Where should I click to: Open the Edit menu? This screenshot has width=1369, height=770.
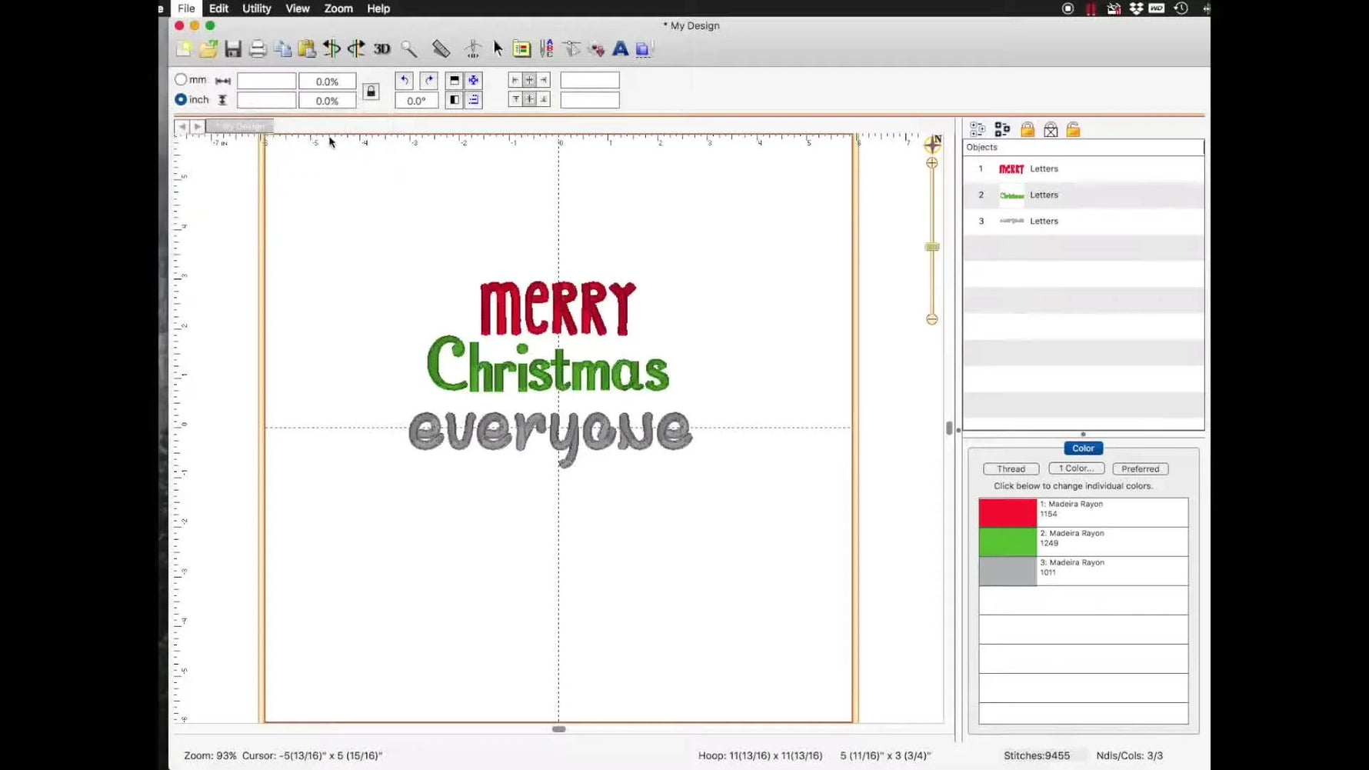tap(218, 8)
